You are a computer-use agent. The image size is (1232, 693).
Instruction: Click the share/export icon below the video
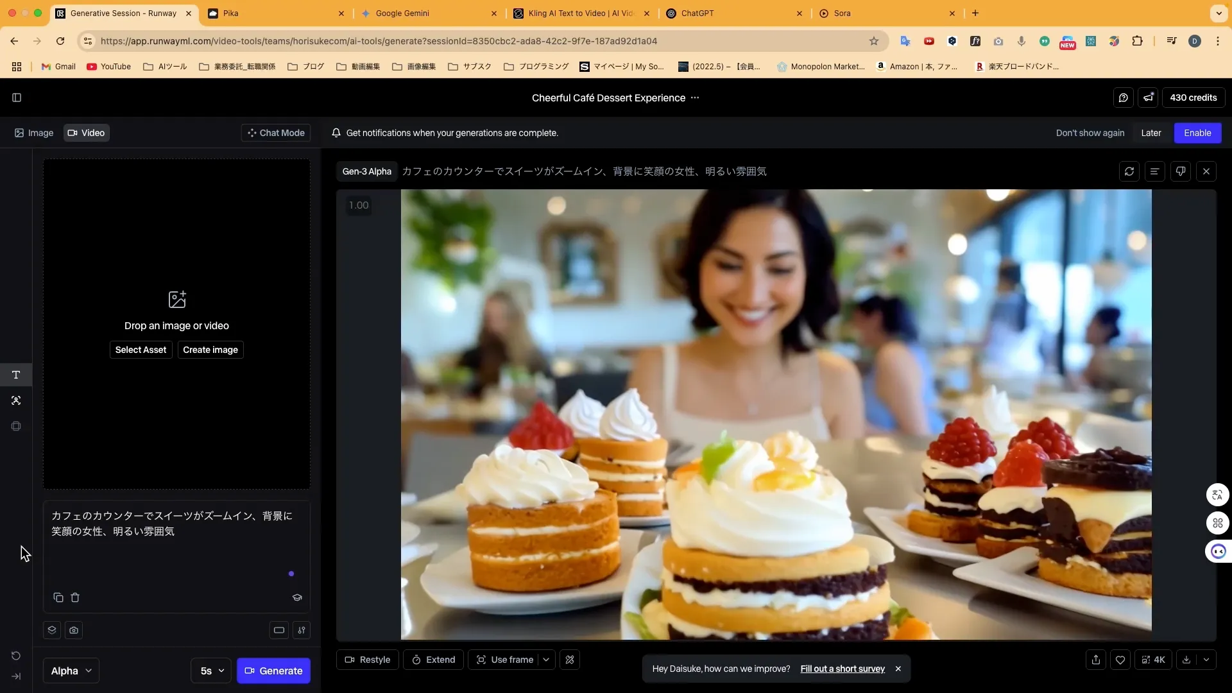tap(1096, 660)
